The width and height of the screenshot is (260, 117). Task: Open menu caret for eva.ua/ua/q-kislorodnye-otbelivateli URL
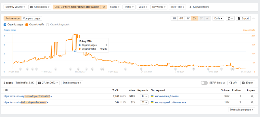pyautogui.click(x=51, y=97)
